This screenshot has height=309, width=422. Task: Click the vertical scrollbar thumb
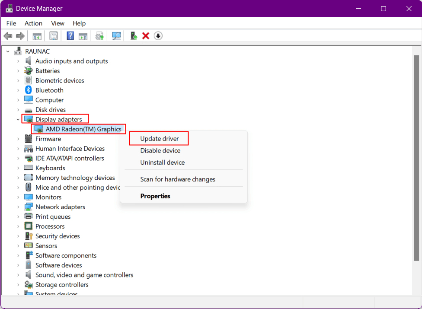click(416, 158)
